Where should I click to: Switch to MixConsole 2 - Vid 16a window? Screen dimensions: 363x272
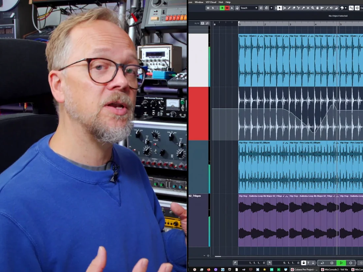335,269
